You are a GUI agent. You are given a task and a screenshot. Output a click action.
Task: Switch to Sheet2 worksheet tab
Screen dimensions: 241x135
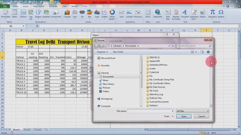click(x=27, y=130)
